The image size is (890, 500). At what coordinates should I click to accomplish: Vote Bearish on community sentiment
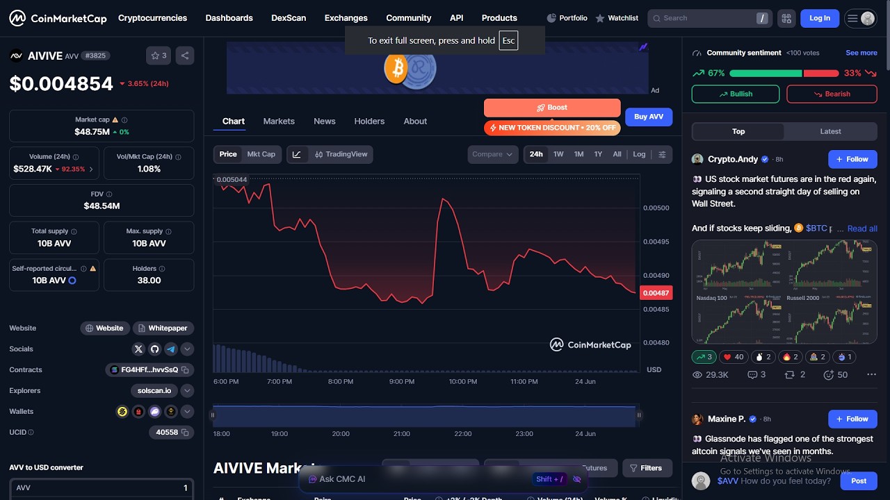point(832,94)
